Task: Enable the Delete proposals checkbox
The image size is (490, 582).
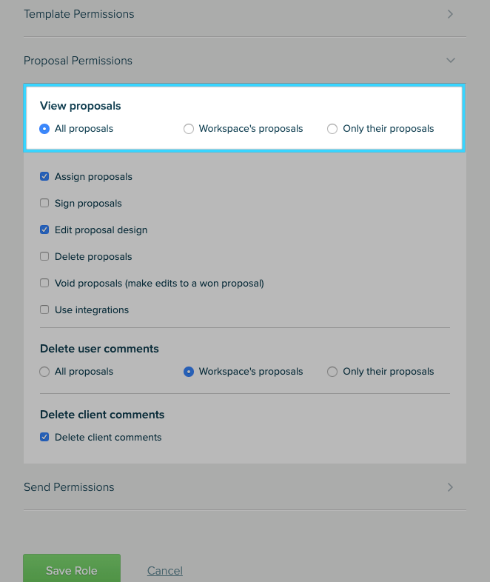Action: coord(44,256)
